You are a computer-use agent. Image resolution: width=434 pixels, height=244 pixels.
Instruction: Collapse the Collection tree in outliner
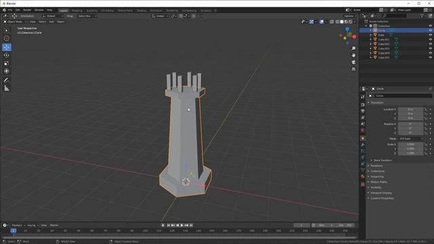pos(366,26)
